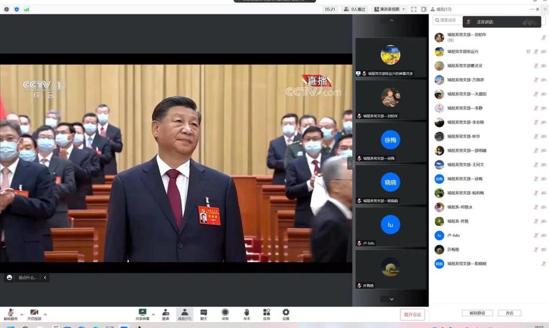Expand the 演讲者视图 view layout dropdown
549x328 pixels.
point(390,9)
